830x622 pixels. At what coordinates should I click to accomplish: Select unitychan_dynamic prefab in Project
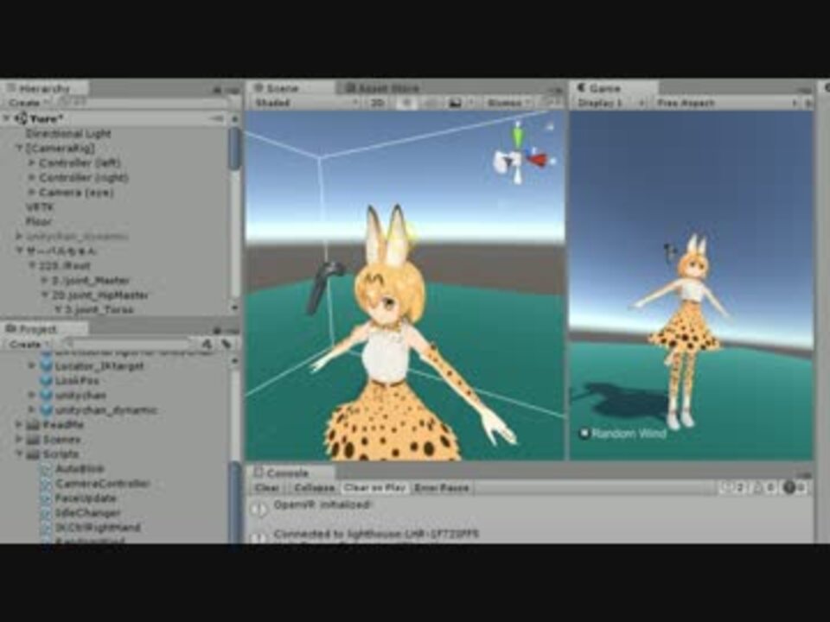point(105,409)
